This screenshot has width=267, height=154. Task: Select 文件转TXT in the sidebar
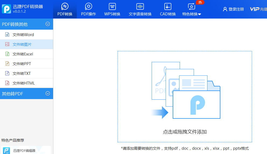tap(27, 73)
